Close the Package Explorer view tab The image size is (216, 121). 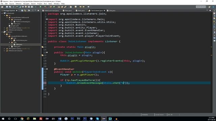click(17, 10)
